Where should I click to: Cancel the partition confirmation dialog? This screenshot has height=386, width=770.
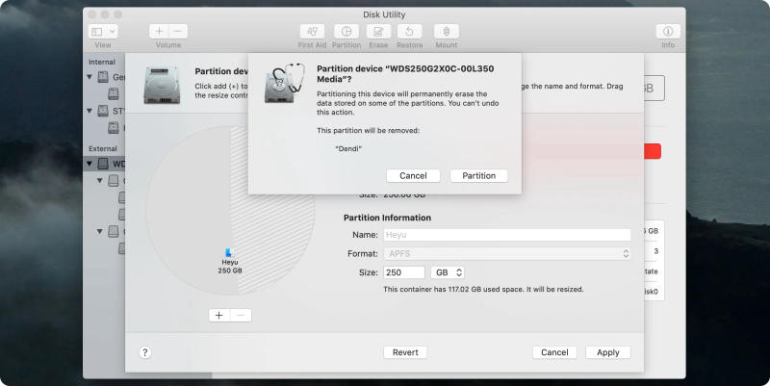pos(413,175)
